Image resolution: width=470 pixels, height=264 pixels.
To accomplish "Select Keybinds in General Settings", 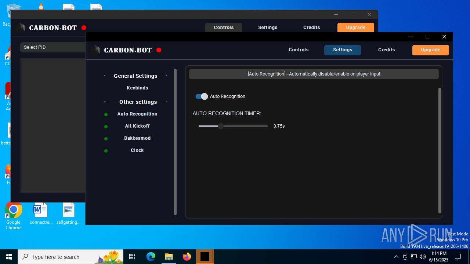I will pos(137,88).
